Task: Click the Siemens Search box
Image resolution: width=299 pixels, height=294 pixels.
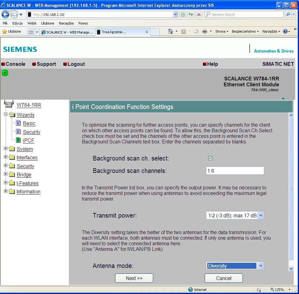Action: pyautogui.click(x=244, y=15)
